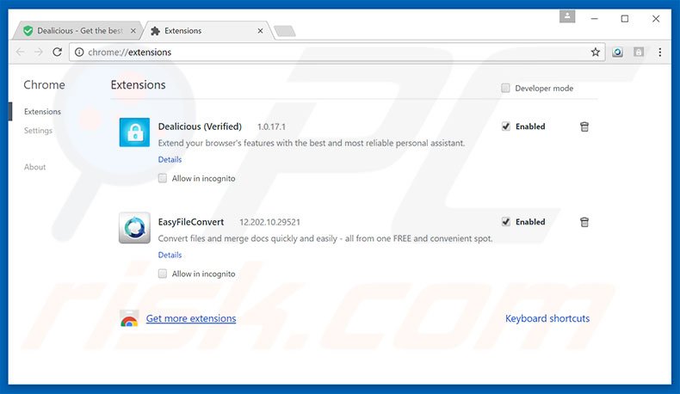Open Extensions in the Chrome sidebar

(42, 111)
